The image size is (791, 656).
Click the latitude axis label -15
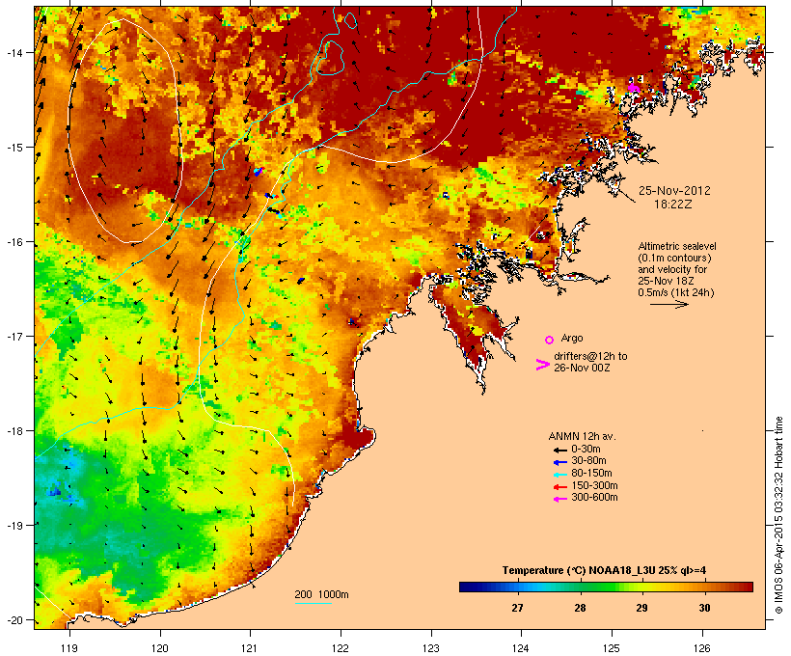[x=14, y=148]
